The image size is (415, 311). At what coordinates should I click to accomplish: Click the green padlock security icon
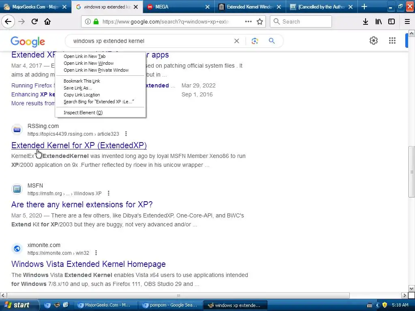pyautogui.click(x=96, y=22)
